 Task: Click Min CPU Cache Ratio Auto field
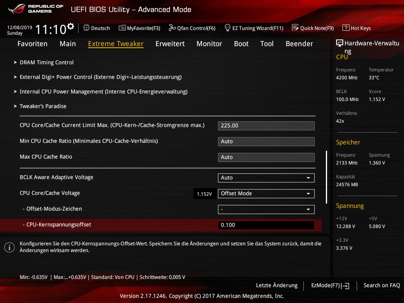tap(266, 142)
